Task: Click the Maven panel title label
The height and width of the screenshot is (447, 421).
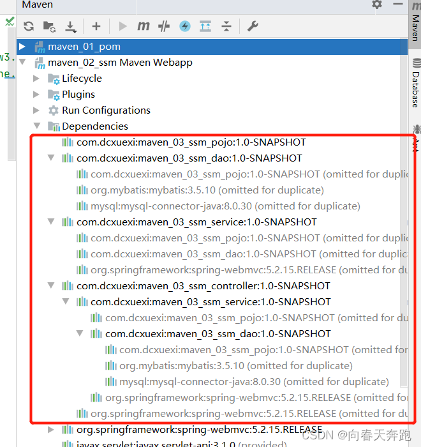Action: pos(37,4)
